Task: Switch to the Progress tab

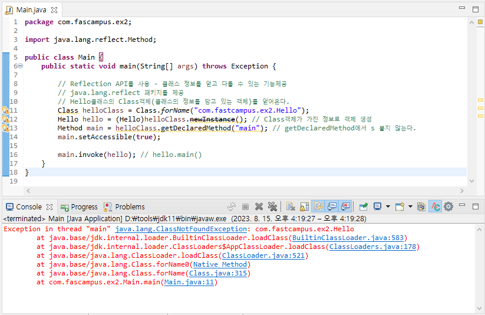Action: [x=79, y=206]
